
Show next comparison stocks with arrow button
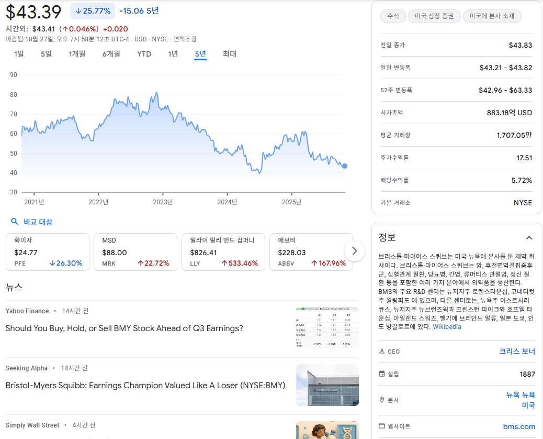point(354,251)
